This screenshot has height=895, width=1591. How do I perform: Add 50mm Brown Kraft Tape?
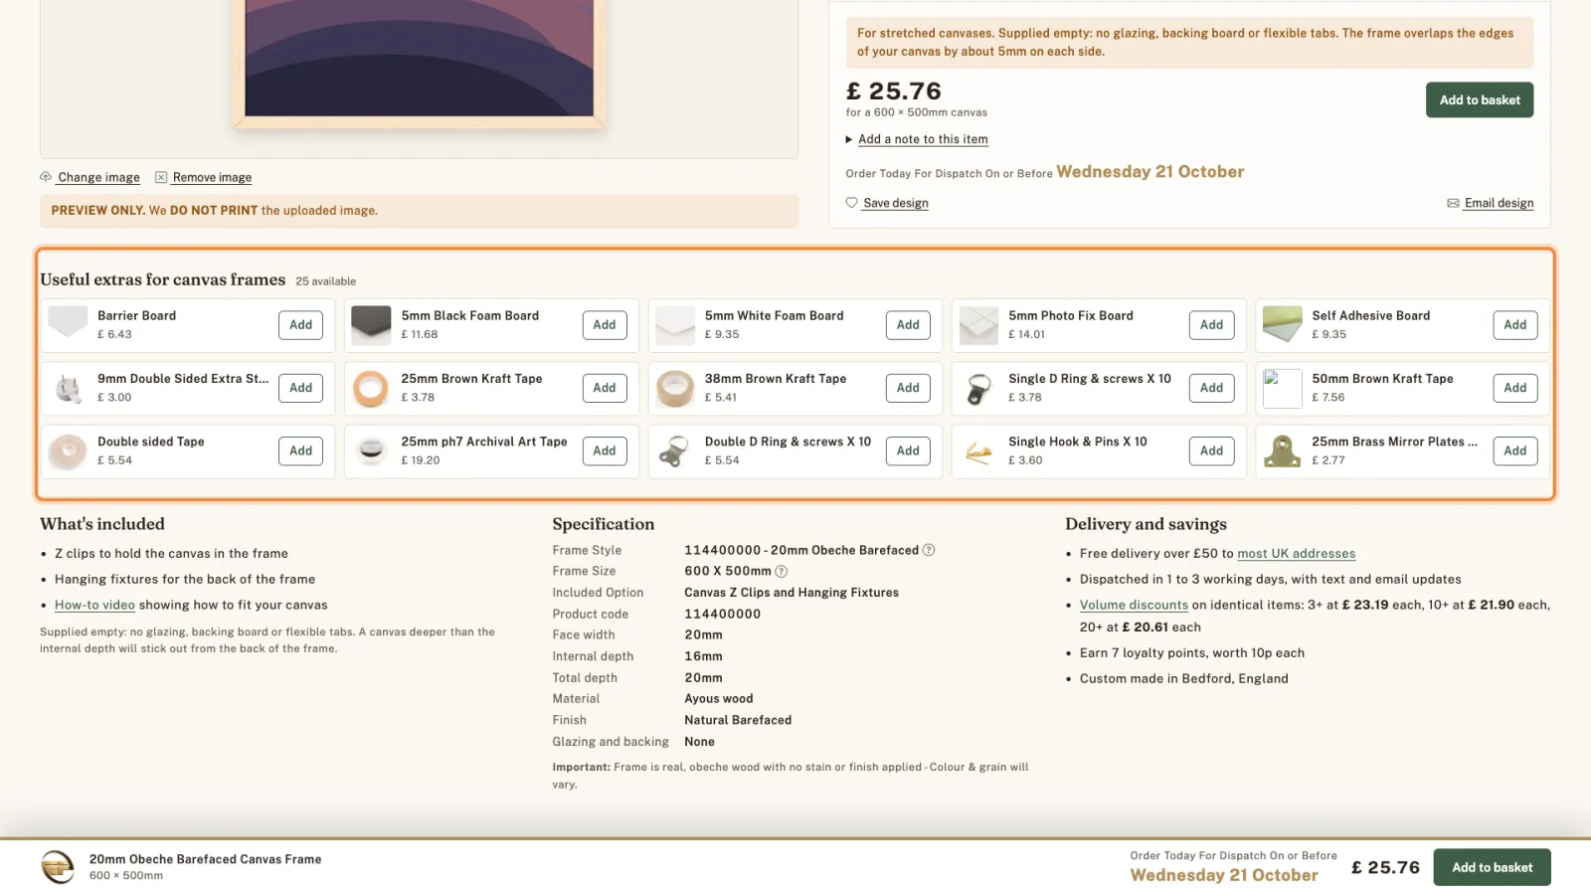[x=1515, y=388]
